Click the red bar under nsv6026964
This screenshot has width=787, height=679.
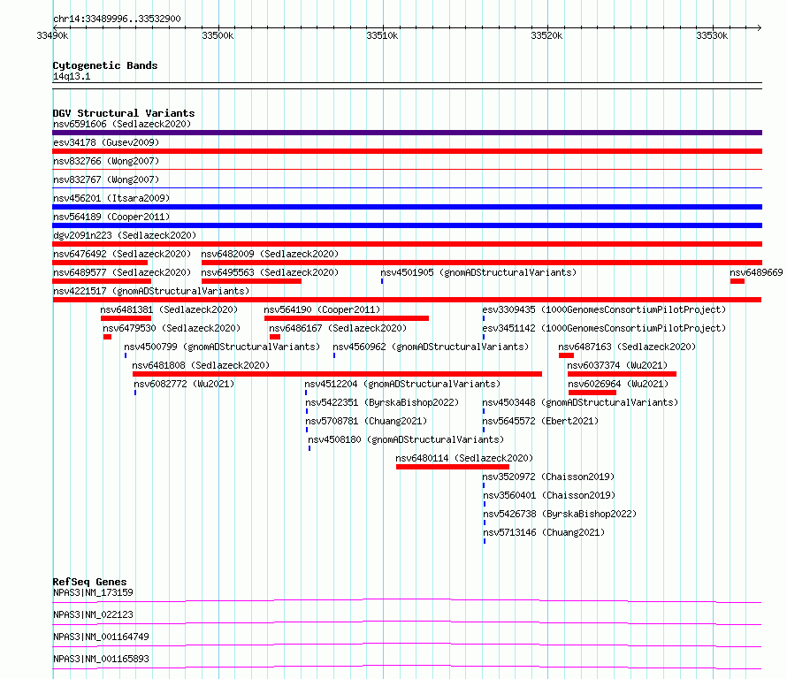[x=592, y=393]
